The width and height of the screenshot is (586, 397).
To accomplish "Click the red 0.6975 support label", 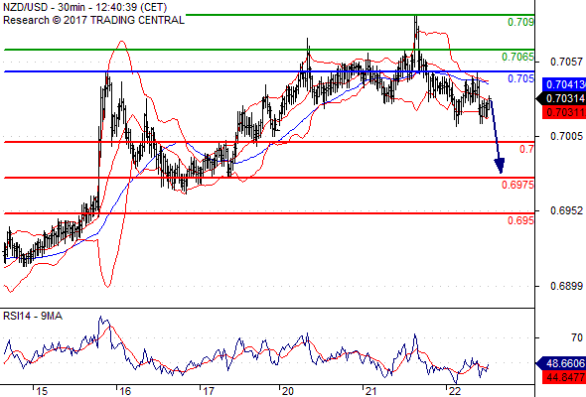I will point(517,185).
